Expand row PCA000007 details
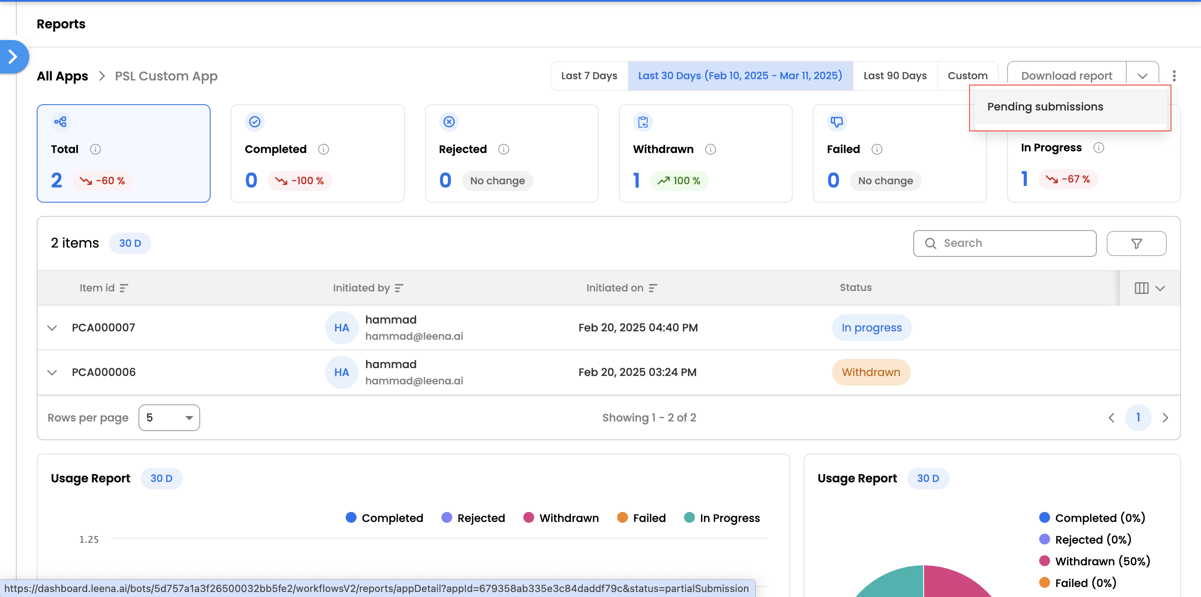This screenshot has width=1201, height=597. [x=52, y=328]
